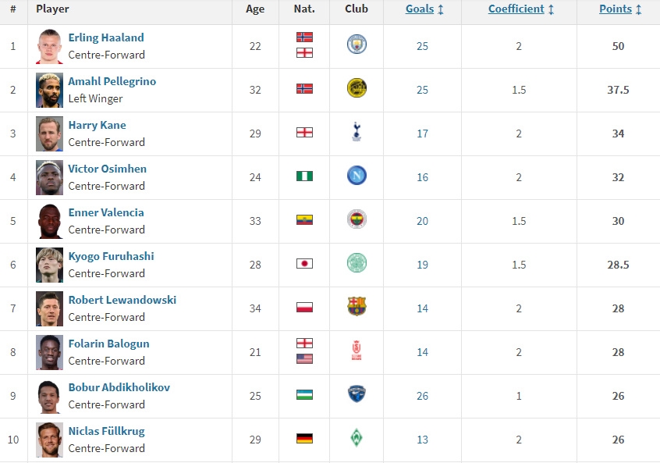Click the Tottenham Hotspur club crest
This screenshot has width=660, height=463.
pyautogui.click(x=357, y=132)
